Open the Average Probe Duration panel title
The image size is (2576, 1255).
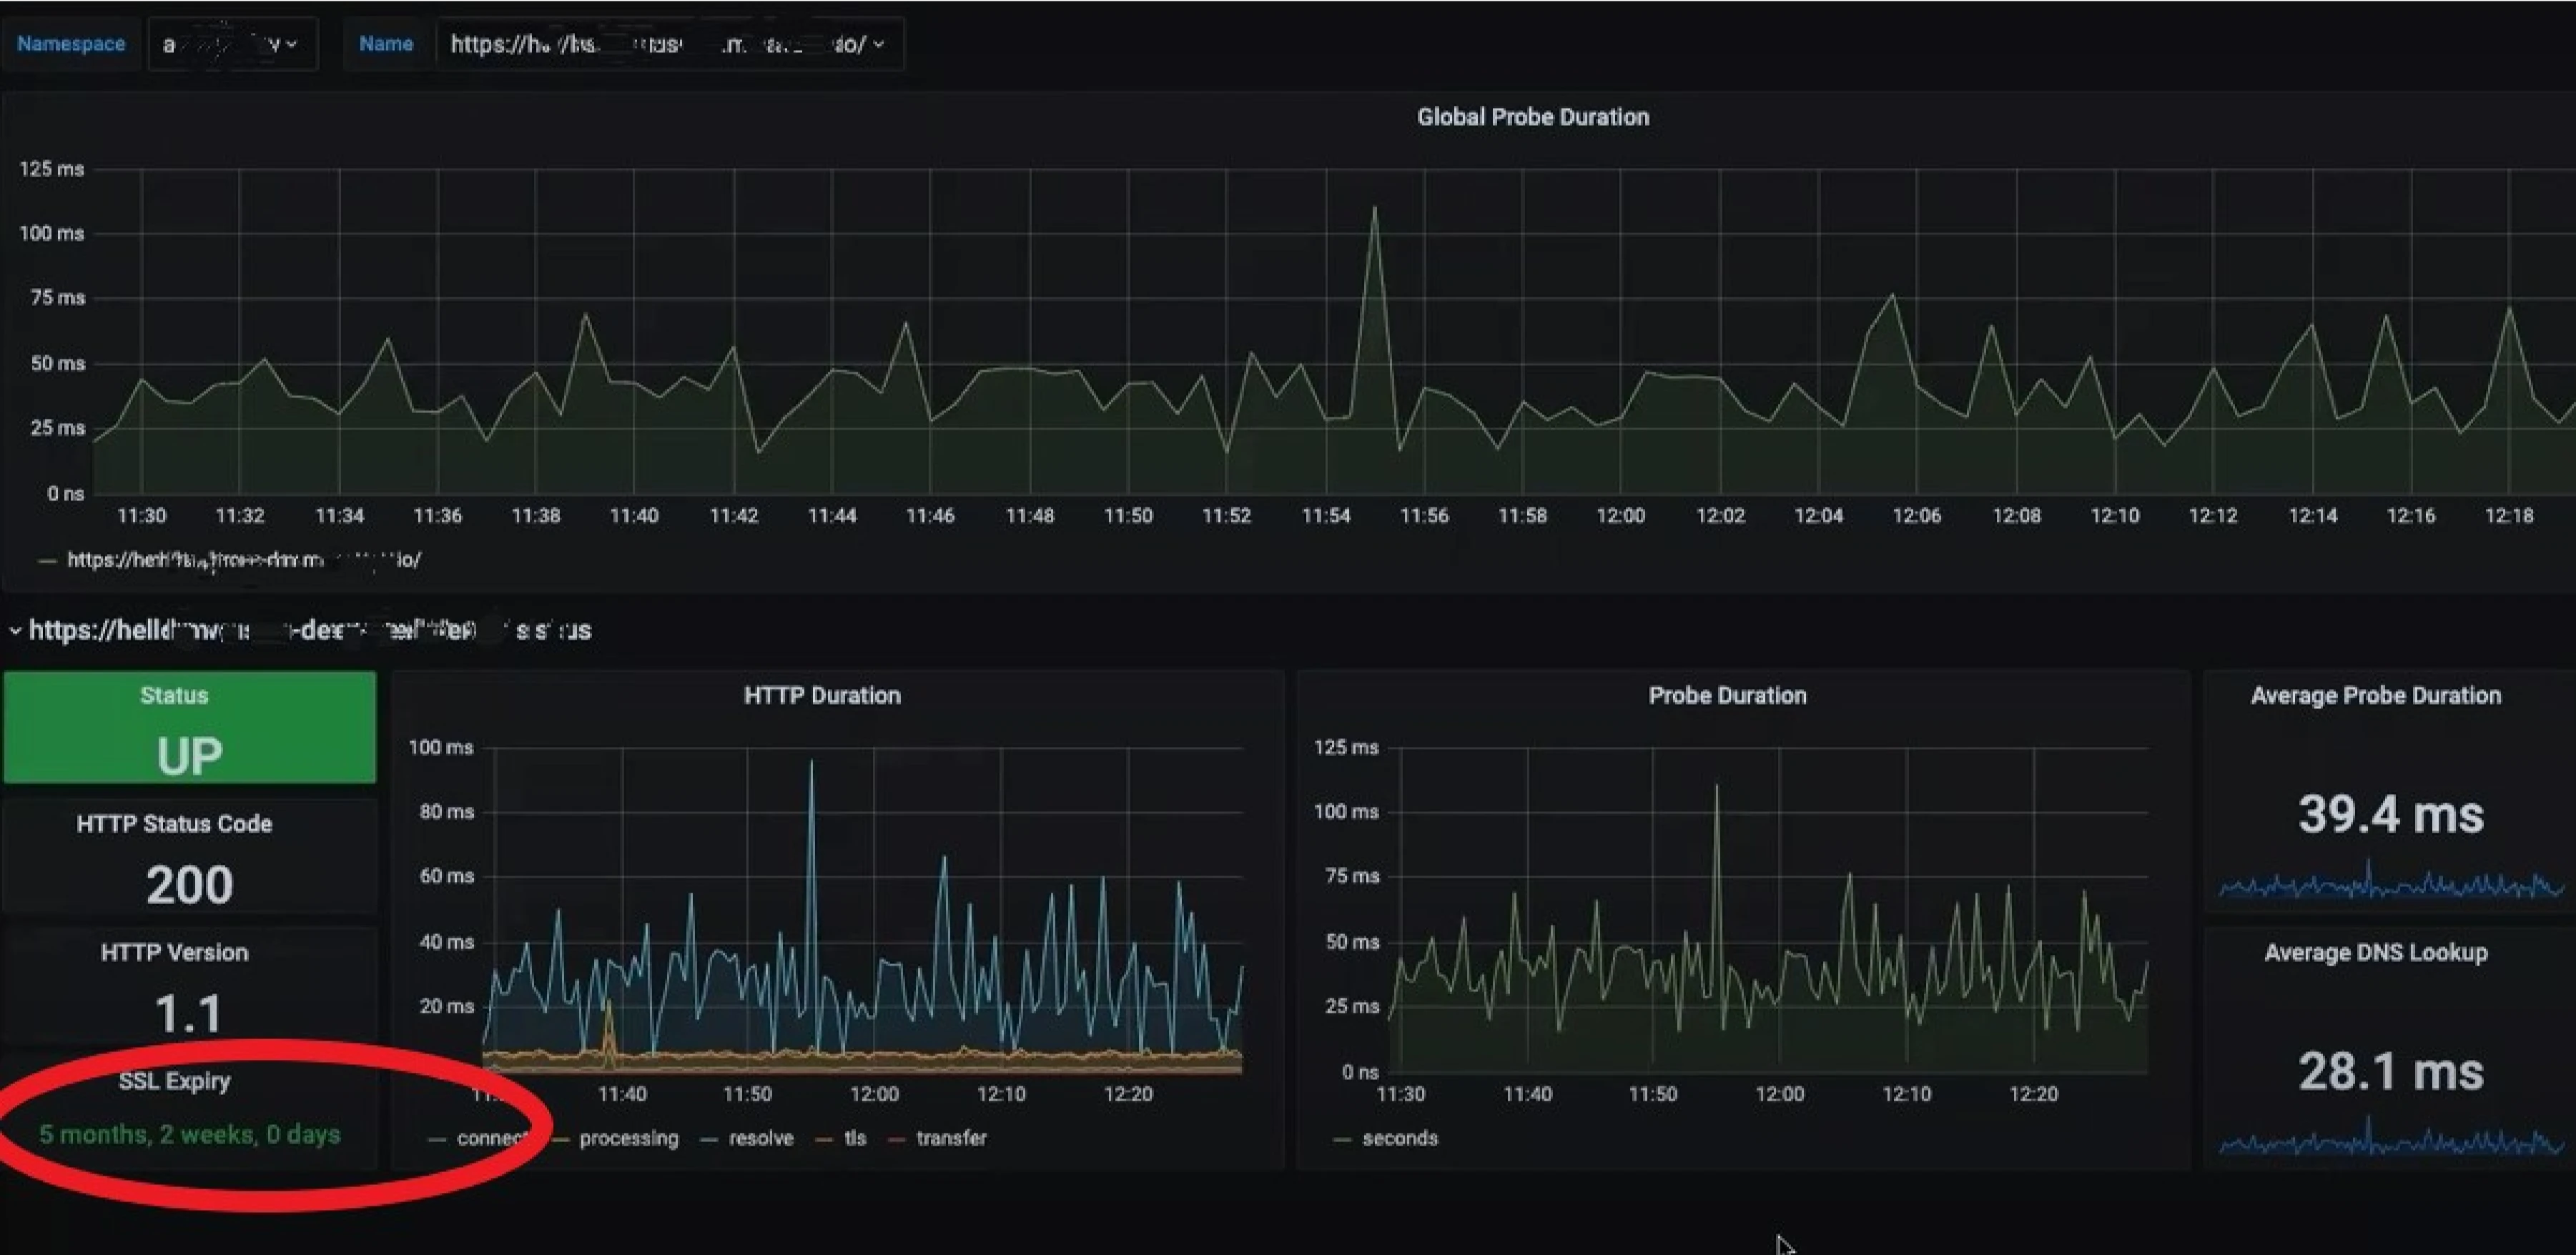click(2375, 695)
